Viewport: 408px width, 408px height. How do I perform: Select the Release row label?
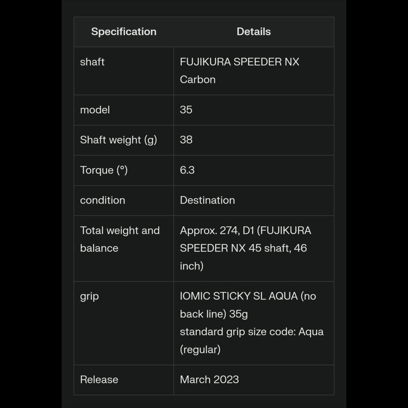[99, 380]
